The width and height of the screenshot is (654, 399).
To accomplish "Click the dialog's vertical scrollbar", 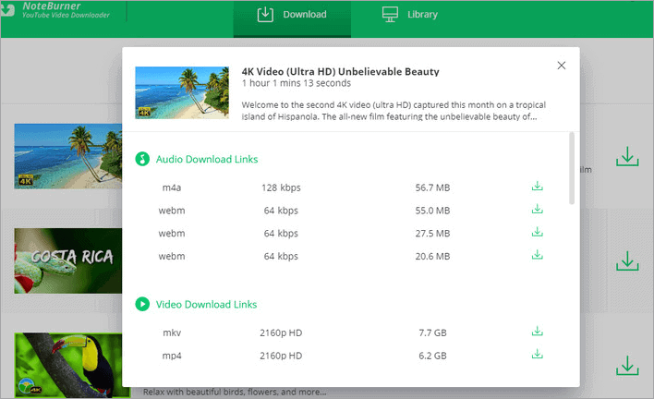I will 572,168.
